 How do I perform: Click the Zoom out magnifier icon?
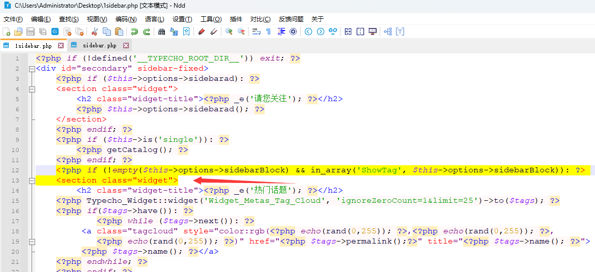coord(241,32)
